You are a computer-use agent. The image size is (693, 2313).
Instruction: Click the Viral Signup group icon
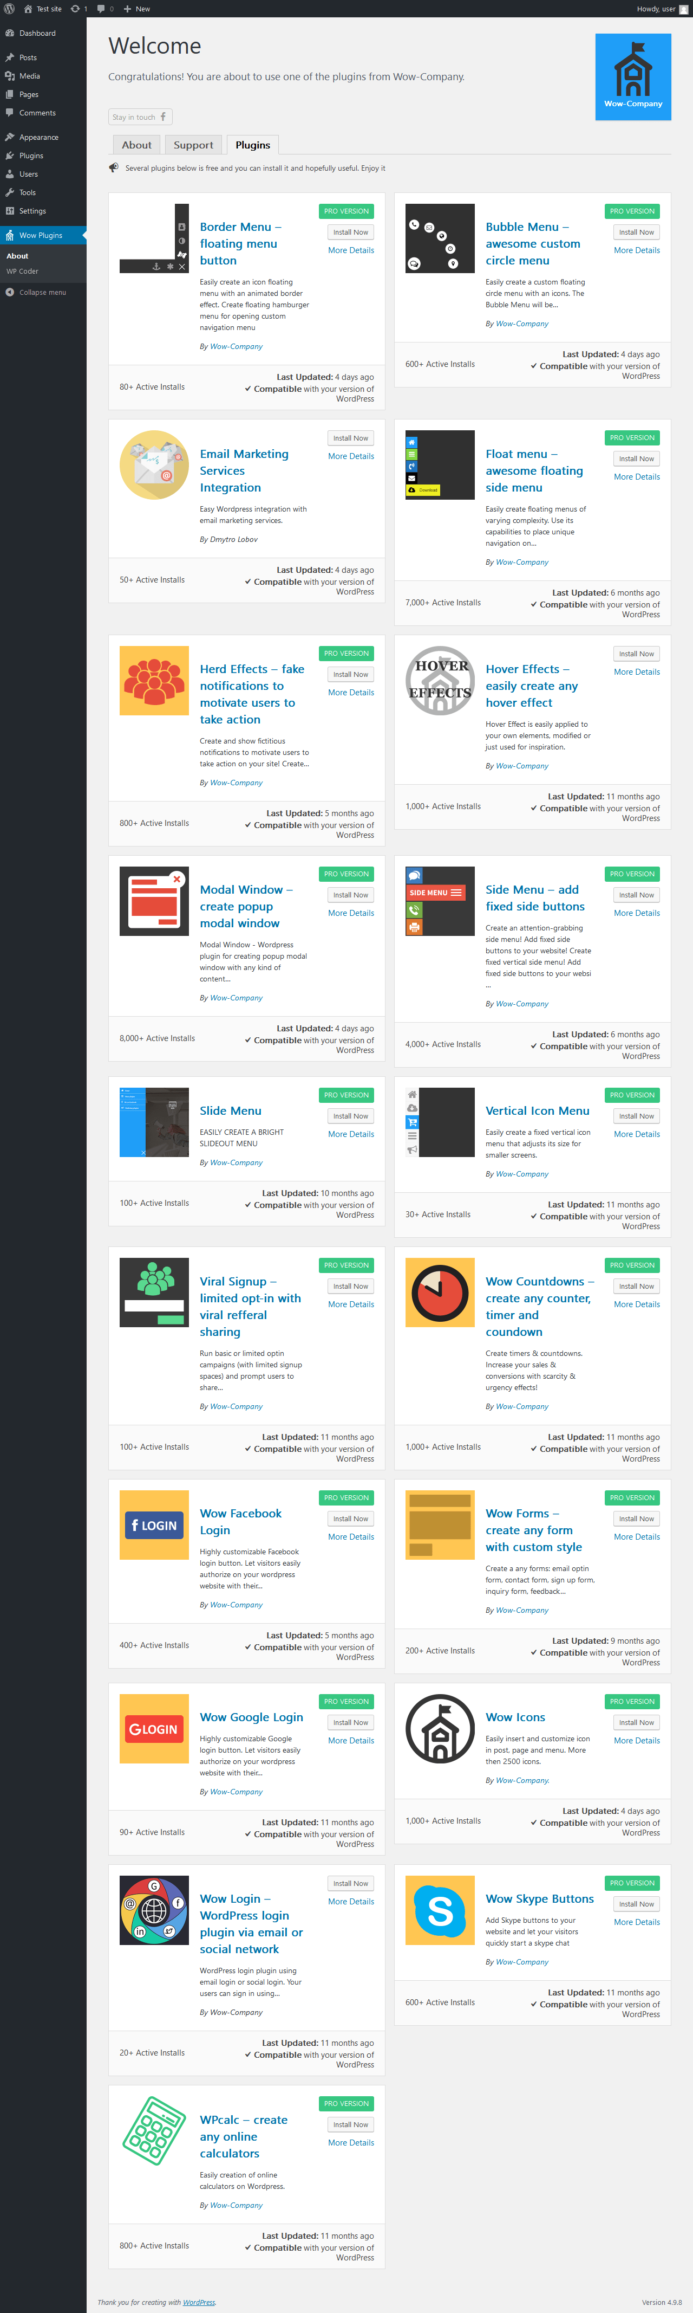tap(154, 1293)
